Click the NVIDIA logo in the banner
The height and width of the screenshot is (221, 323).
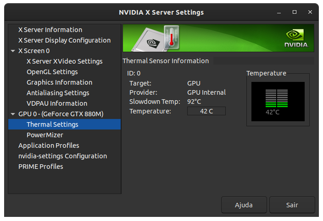click(x=296, y=38)
